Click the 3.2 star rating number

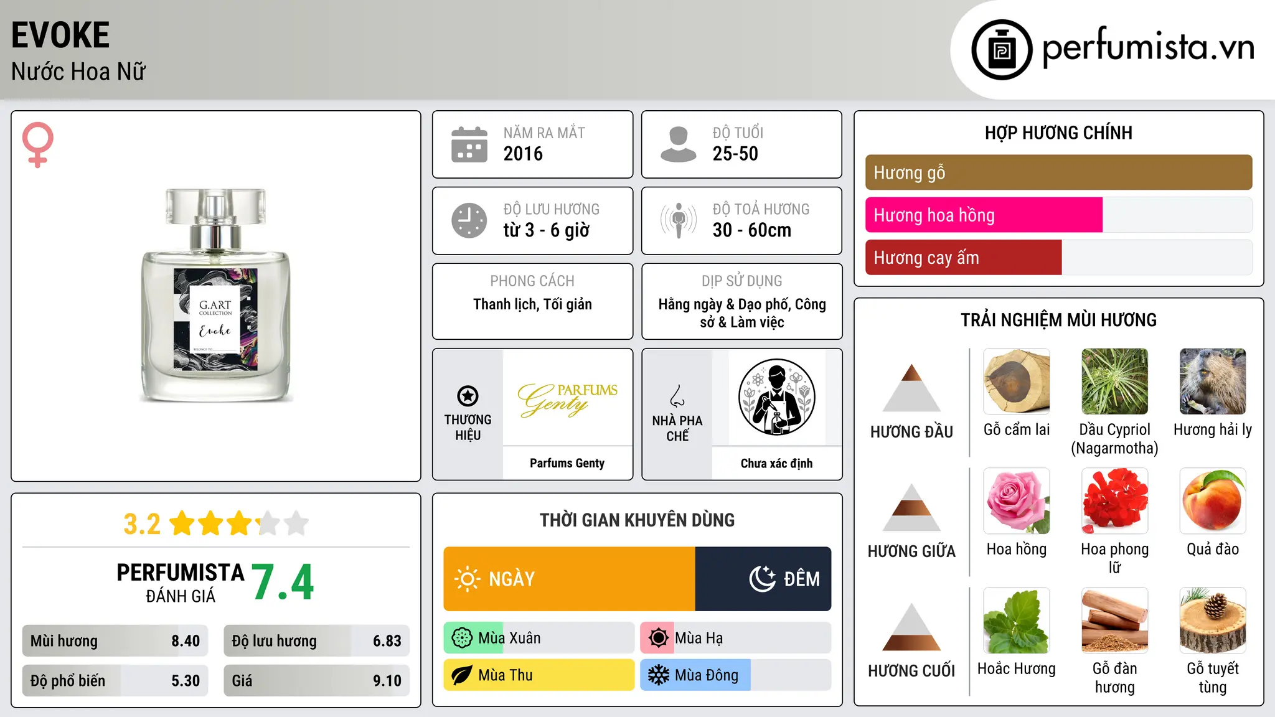(142, 524)
